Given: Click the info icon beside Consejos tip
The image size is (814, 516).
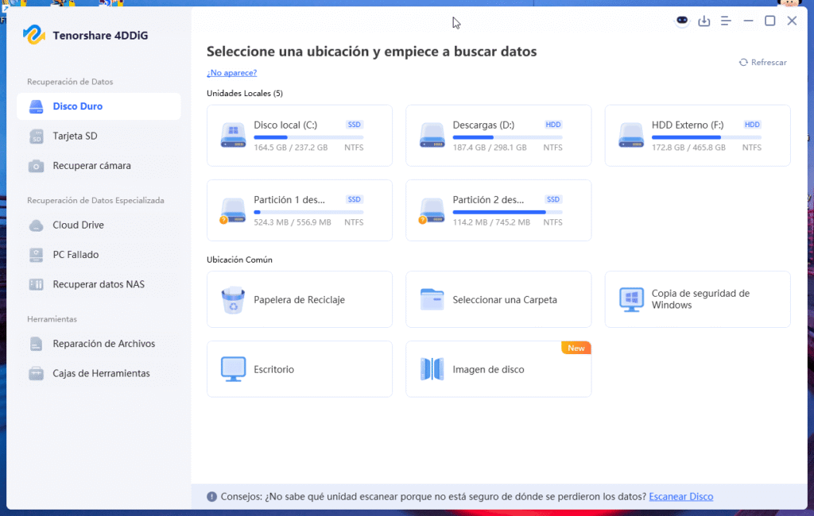Looking at the screenshot, I should 211,497.
